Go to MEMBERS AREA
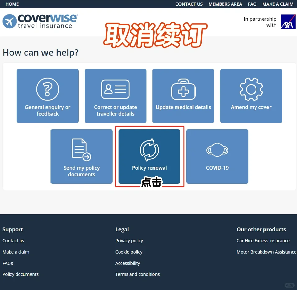Image resolution: width=297 pixels, height=290 pixels. tap(225, 4)
